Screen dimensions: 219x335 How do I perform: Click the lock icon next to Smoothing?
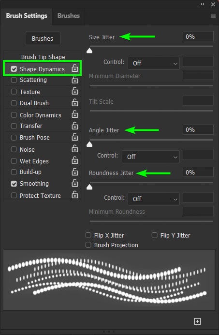tap(75, 183)
